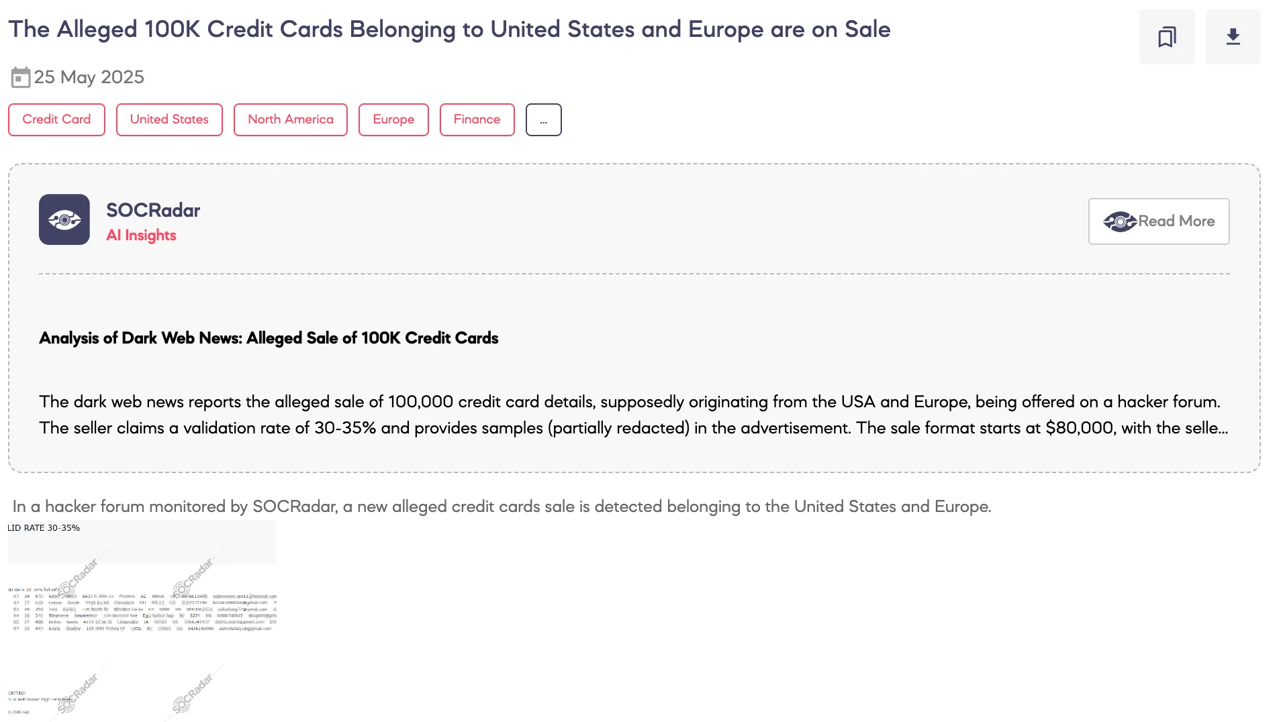Click the 25 May 2025 date text
The height and width of the screenshot is (722, 1281).
coord(89,77)
